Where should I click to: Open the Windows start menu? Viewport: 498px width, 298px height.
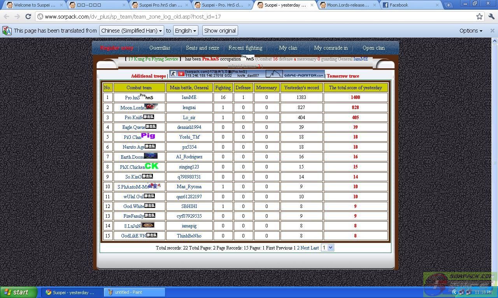18,292
